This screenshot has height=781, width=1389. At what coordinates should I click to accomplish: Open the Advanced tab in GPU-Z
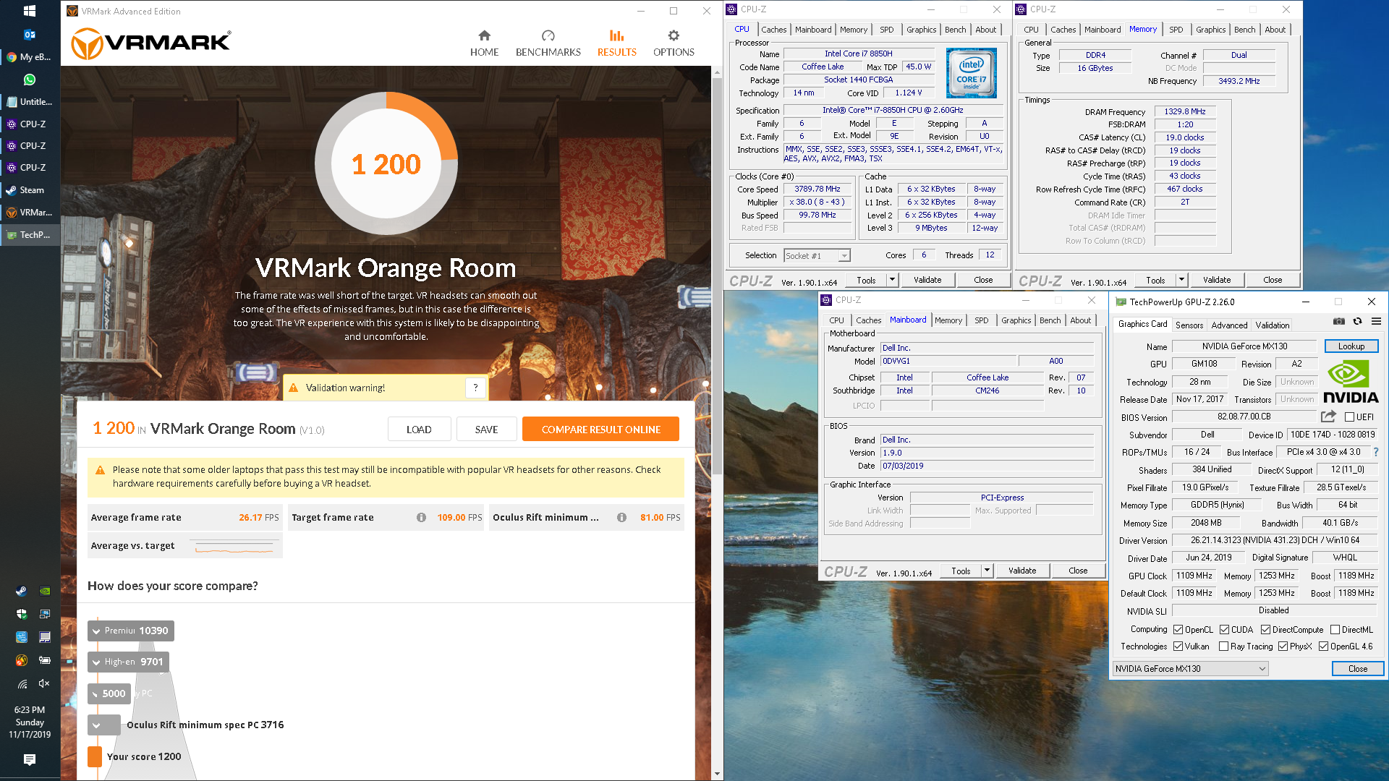[1229, 325]
